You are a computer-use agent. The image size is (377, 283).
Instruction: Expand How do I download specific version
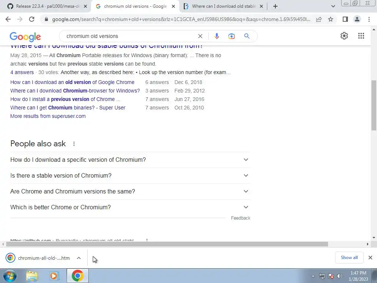(x=130, y=160)
